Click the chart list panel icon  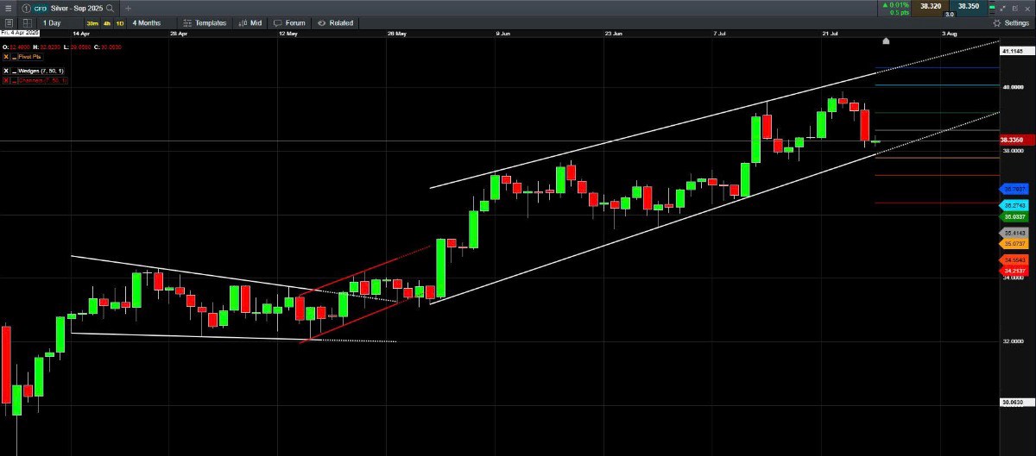pos(9,23)
